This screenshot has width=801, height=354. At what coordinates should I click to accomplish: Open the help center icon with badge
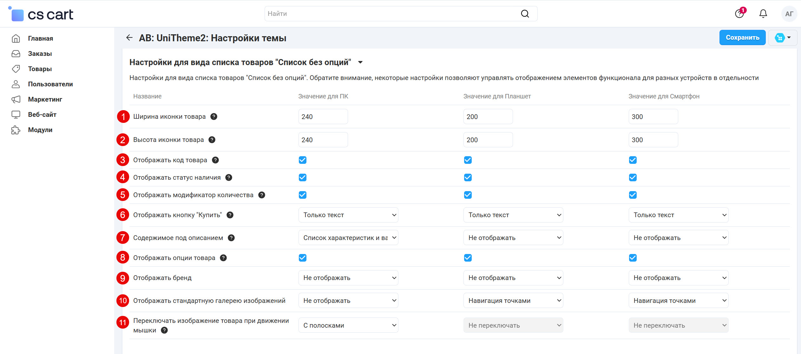click(x=739, y=14)
